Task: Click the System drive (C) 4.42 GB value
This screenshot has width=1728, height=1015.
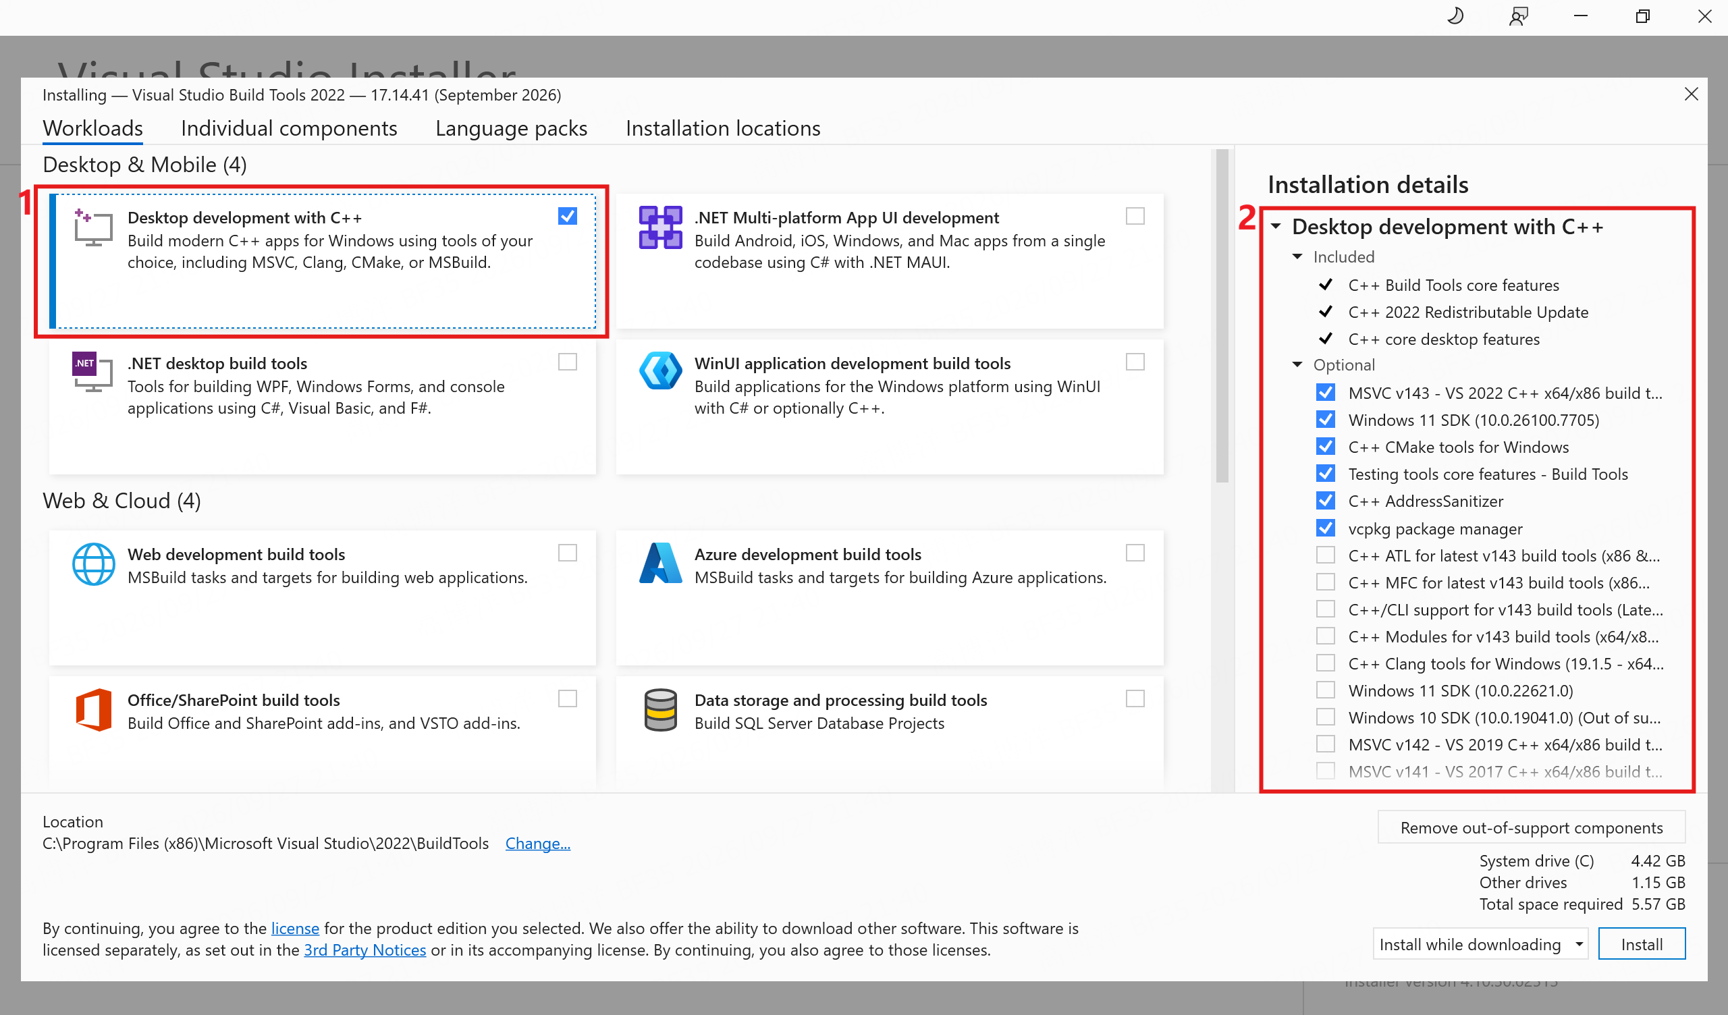Action: [x=1657, y=861]
